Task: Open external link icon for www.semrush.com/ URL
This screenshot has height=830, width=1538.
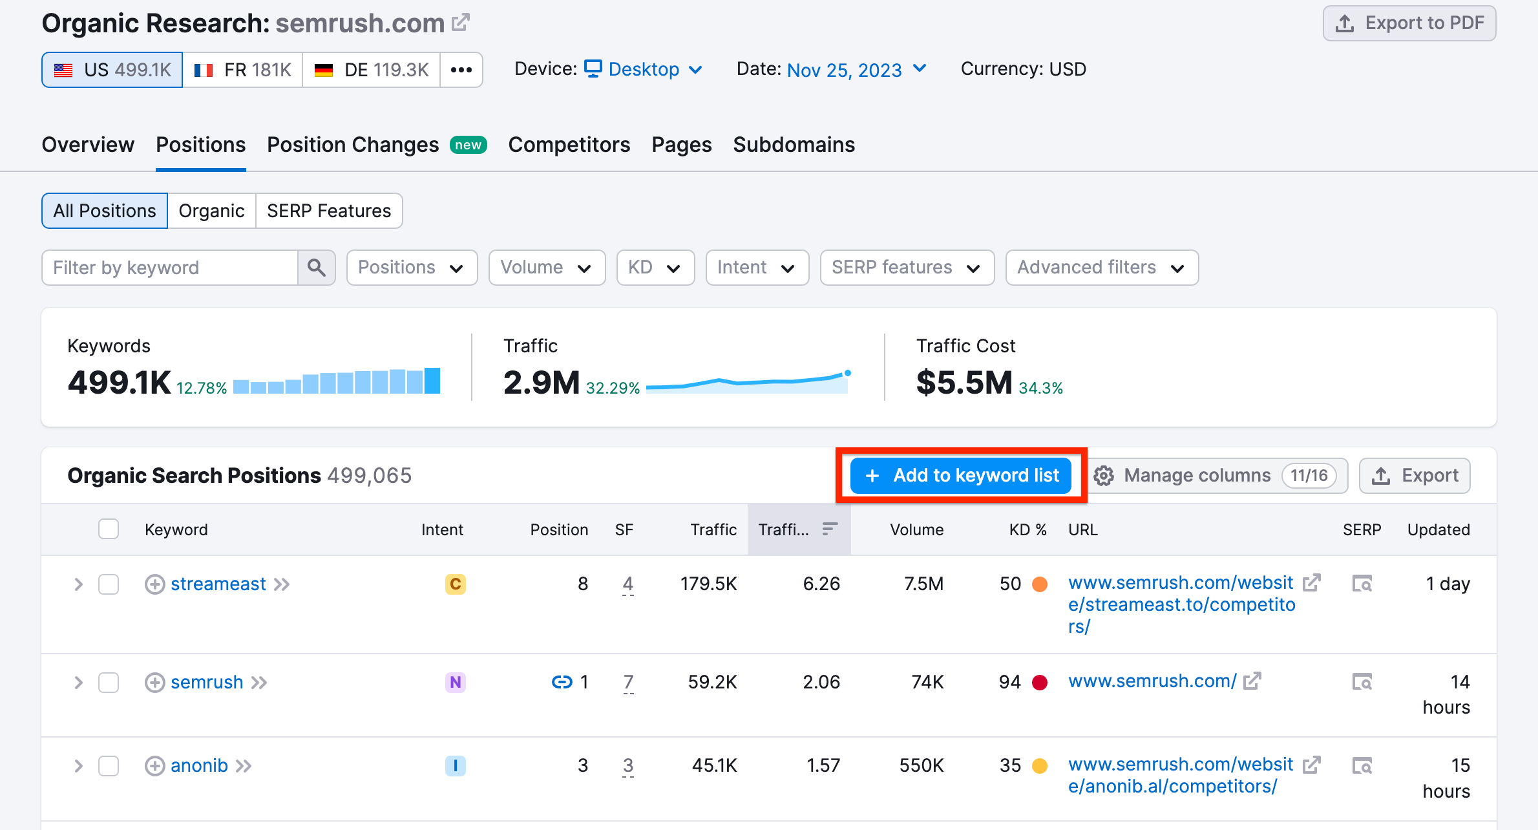Action: [x=1252, y=681]
